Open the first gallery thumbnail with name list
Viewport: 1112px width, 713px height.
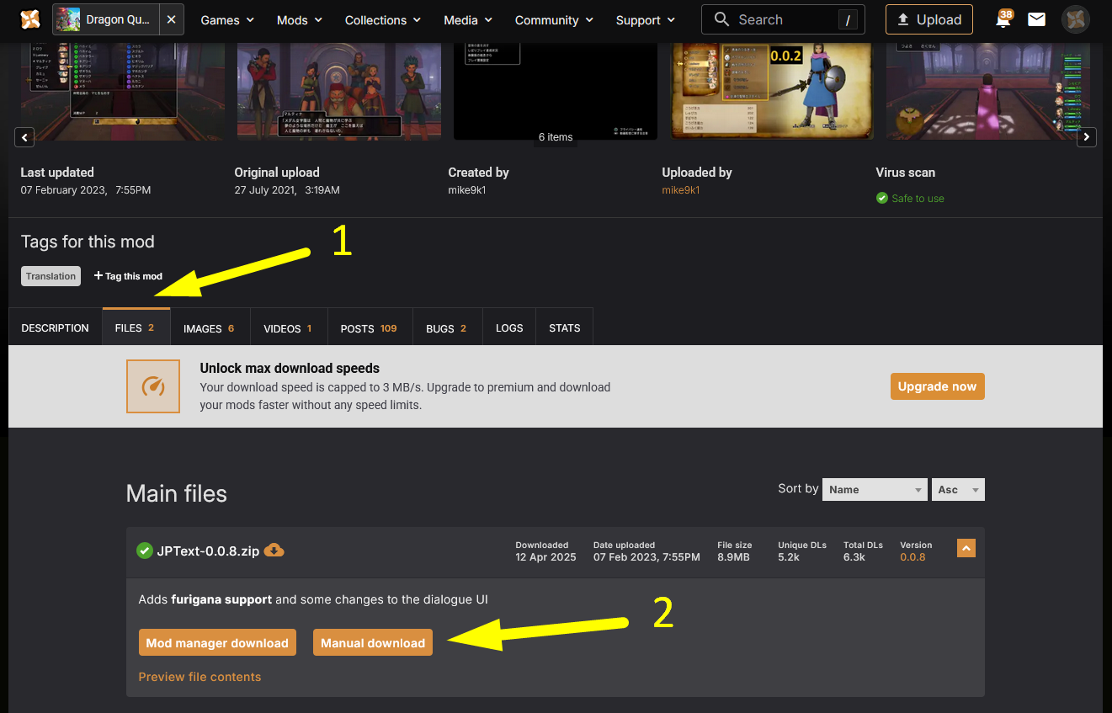point(123,91)
